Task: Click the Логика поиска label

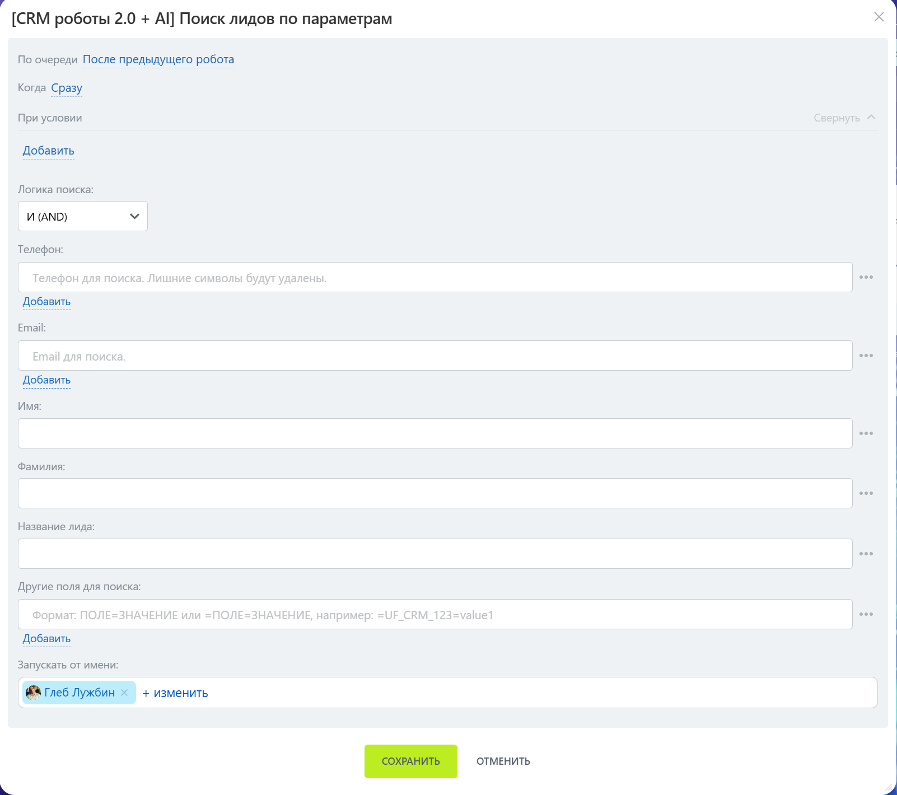Action: pos(55,189)
